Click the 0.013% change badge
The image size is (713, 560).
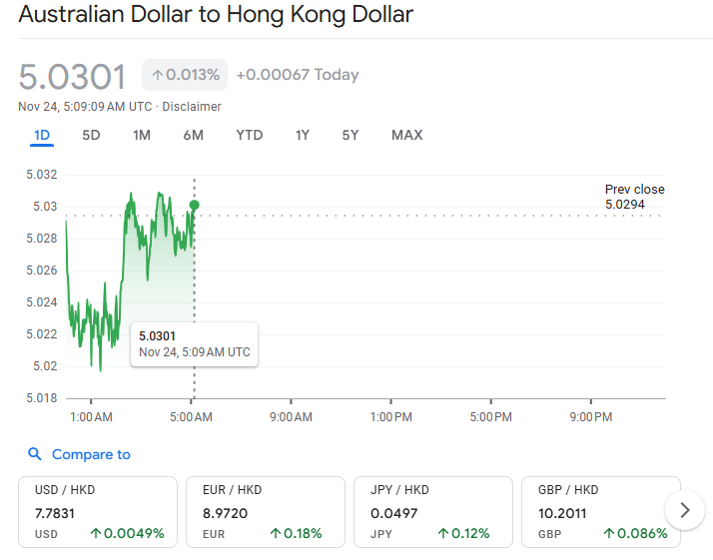click(x=185, y=75)
